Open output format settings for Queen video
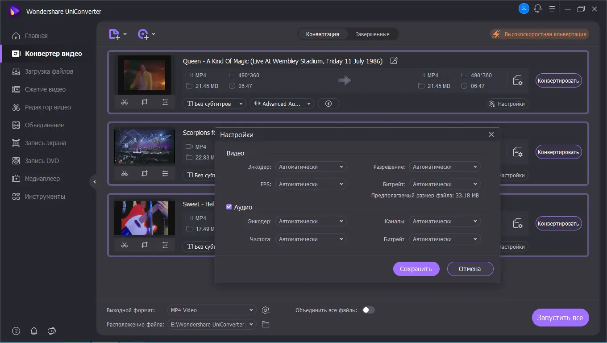Screen dimensions: 607x343 (518, 80)
